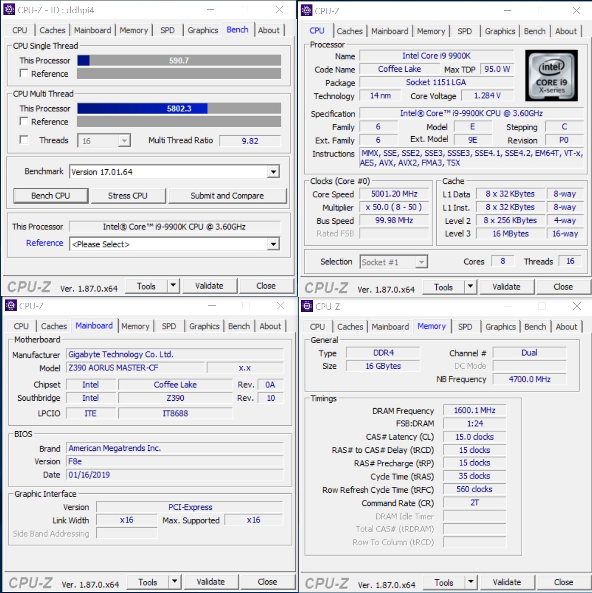The image size is (592, 593).
Task: Open the Benchmark Version 17.01.64 dropdown
Action: [x=274, y=172]
